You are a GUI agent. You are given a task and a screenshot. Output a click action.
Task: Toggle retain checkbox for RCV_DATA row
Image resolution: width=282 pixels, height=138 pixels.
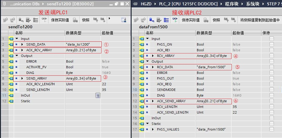pos(272,67)
